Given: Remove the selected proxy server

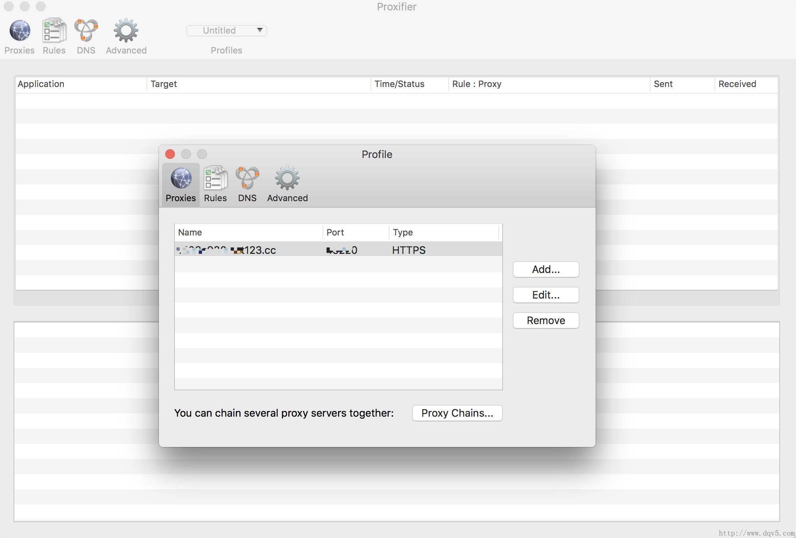Looking at the screenshot, I should point(546,320).
